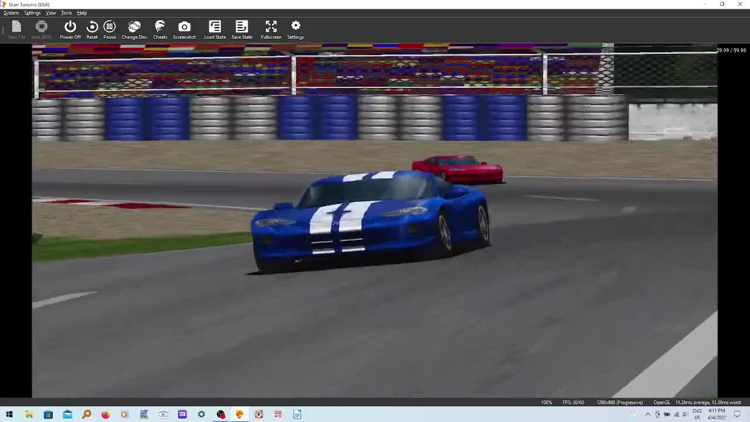Image resolution: width=750 pixels, height=422 pixels.
Task: Switch to Fullscreen mode
Action: click(x=271, y=30)
